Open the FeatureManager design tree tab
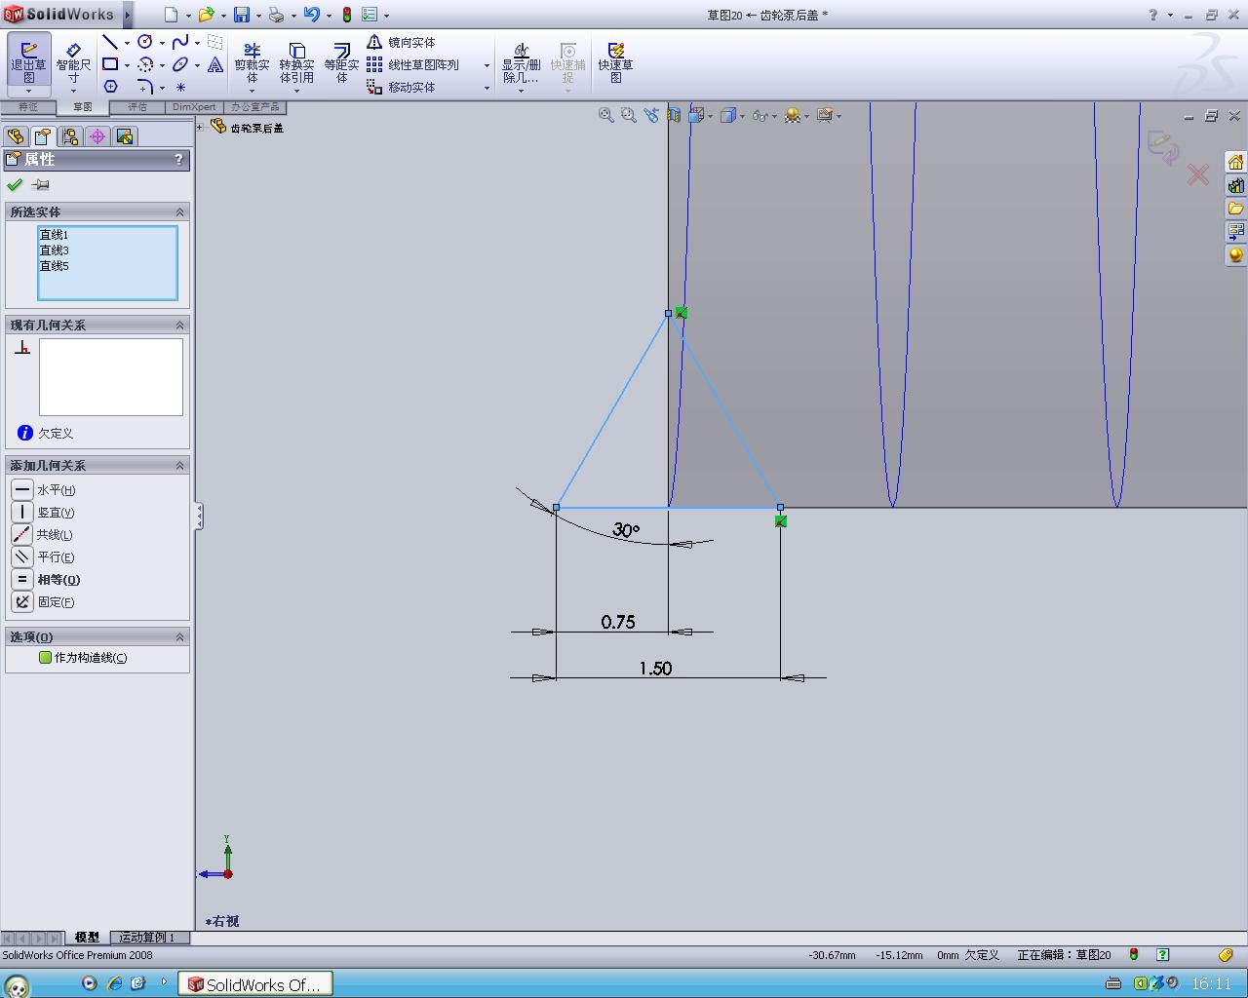The width and height of the screenshot is (1248, 998). point(15,136)
